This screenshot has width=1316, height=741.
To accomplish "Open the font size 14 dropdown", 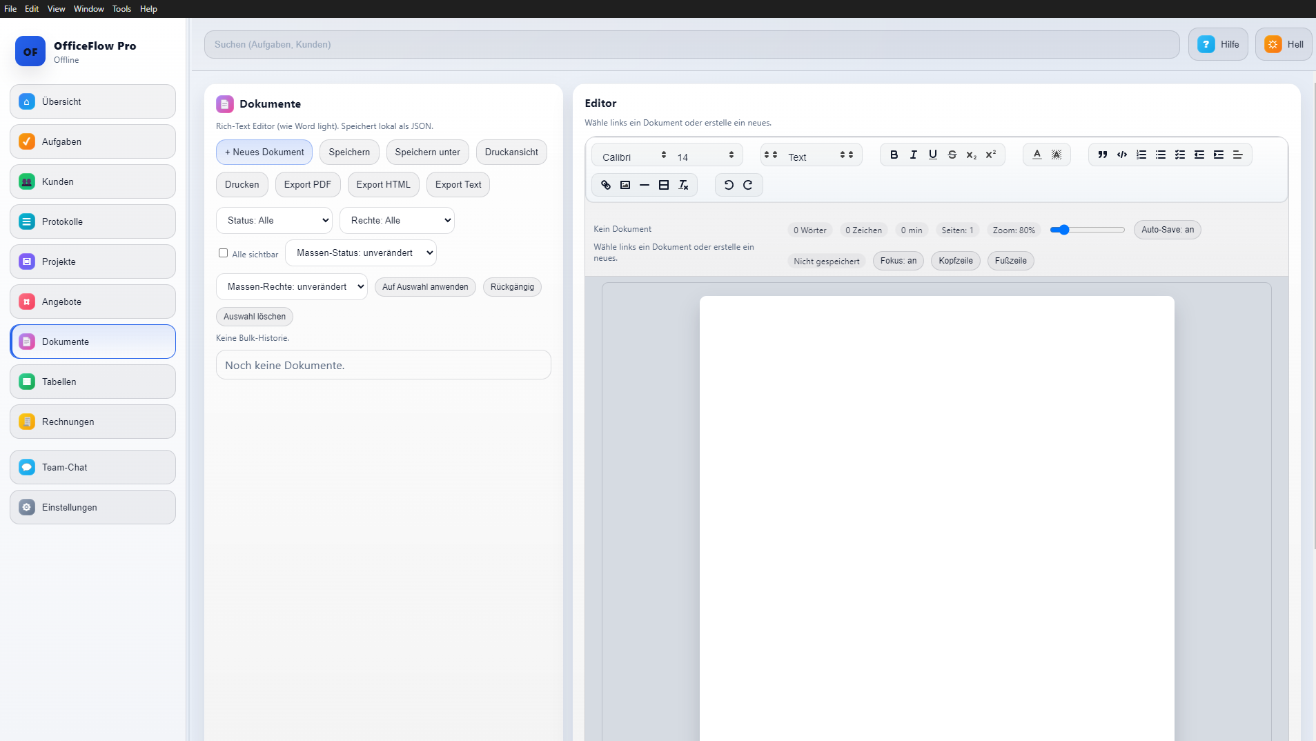I will point(705,157).
